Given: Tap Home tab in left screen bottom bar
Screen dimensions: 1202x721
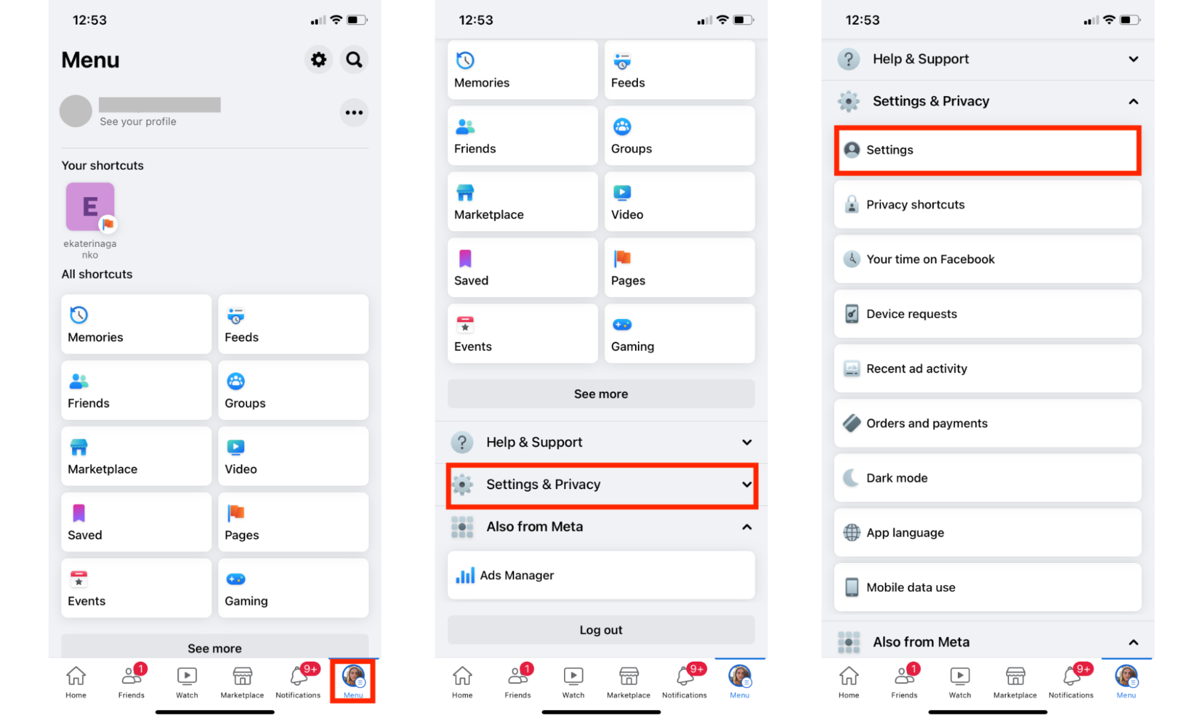Looking at the screenshot, I should tap(76, 682).
